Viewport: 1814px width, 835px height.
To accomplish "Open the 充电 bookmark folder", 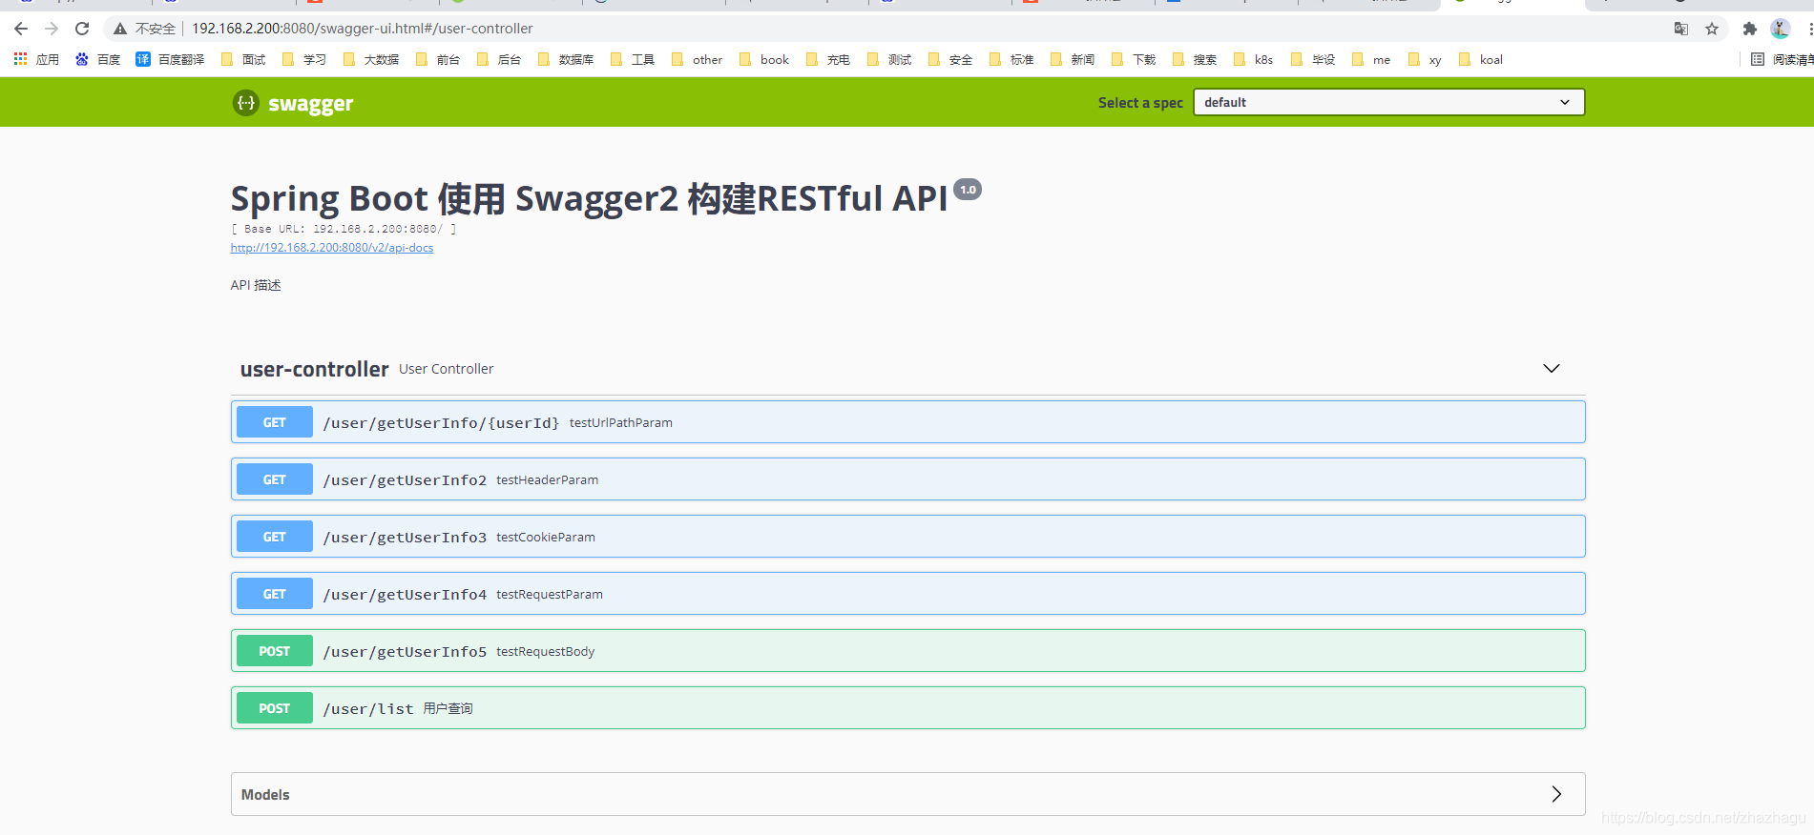I will tap(828, 59).
